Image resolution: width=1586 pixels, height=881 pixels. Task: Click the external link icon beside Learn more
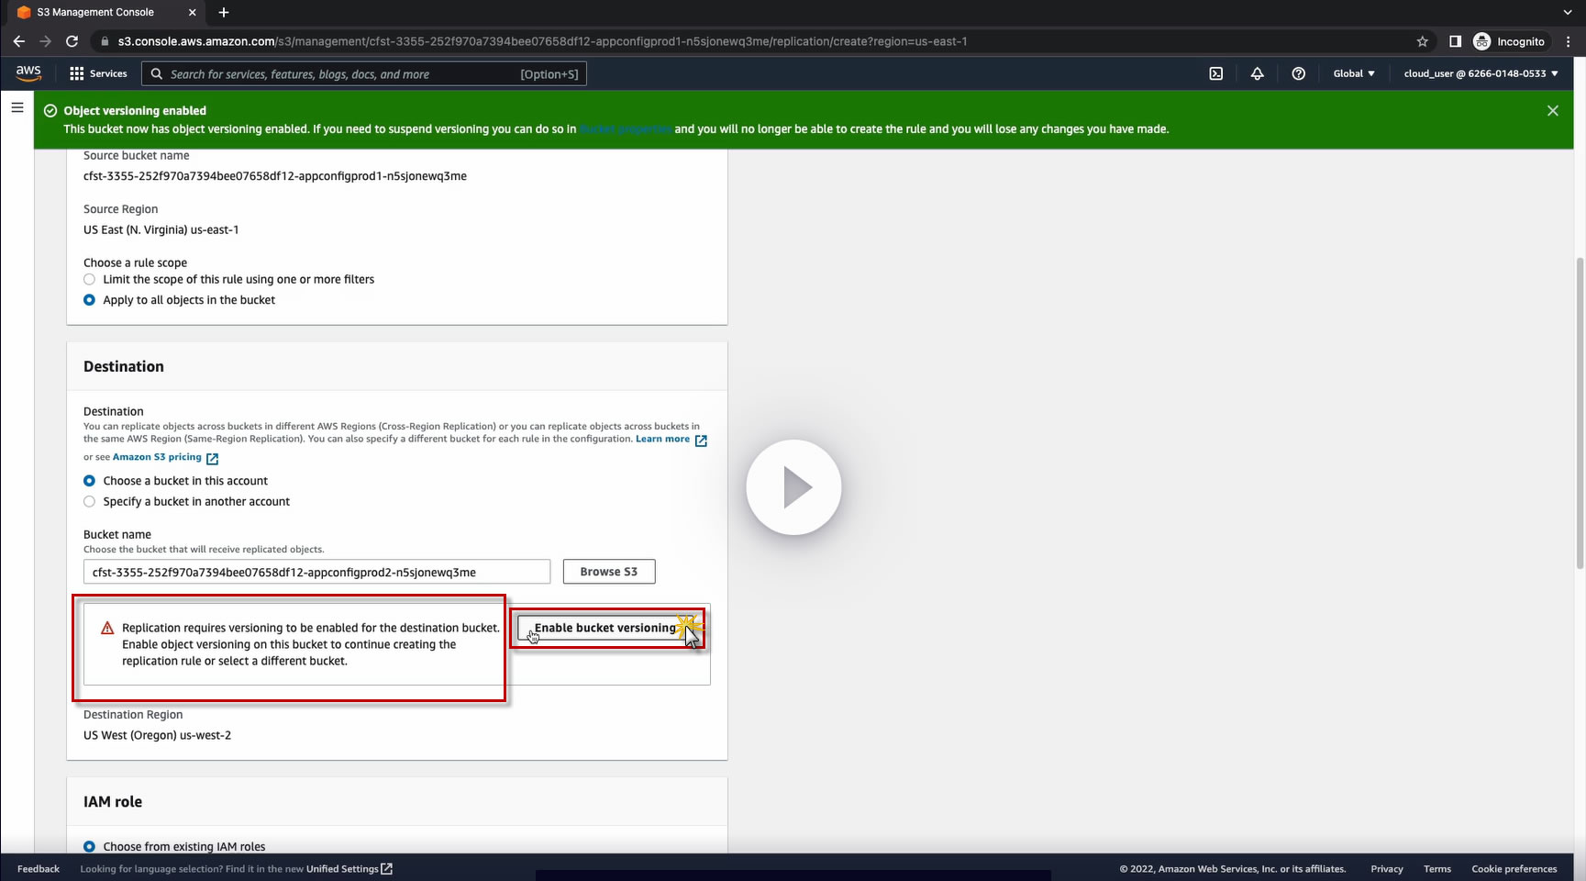(x=701, y=440)
